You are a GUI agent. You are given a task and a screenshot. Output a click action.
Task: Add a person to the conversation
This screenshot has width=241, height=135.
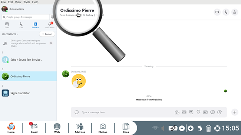click(235, 12)
